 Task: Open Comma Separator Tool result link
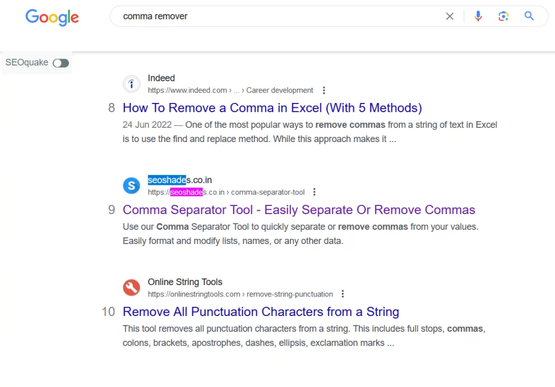point(299,210)
